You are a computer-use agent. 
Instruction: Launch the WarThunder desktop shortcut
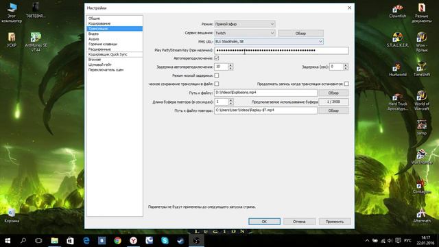click(x=422, y=157)
